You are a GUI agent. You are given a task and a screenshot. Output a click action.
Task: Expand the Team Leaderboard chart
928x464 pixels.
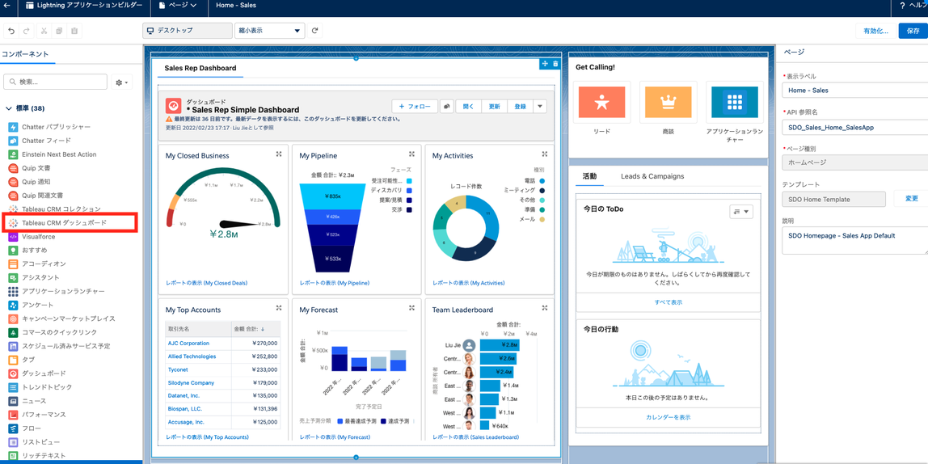click(x=545, y=308)
